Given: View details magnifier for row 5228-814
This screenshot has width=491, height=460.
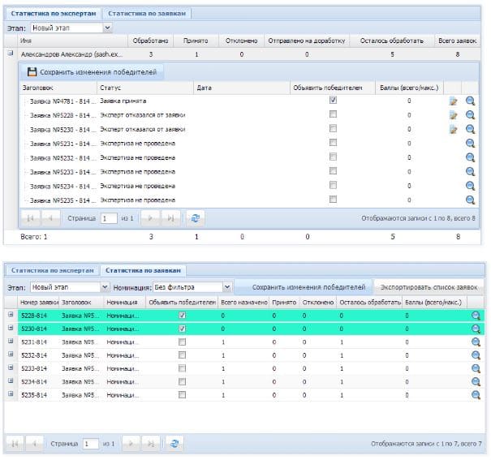Looking at the screenshot, I should point(476,316).
